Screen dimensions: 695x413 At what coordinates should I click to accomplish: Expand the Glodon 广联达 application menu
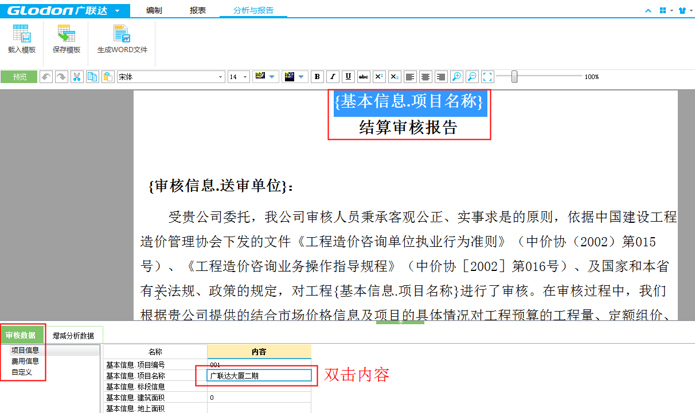118,10
